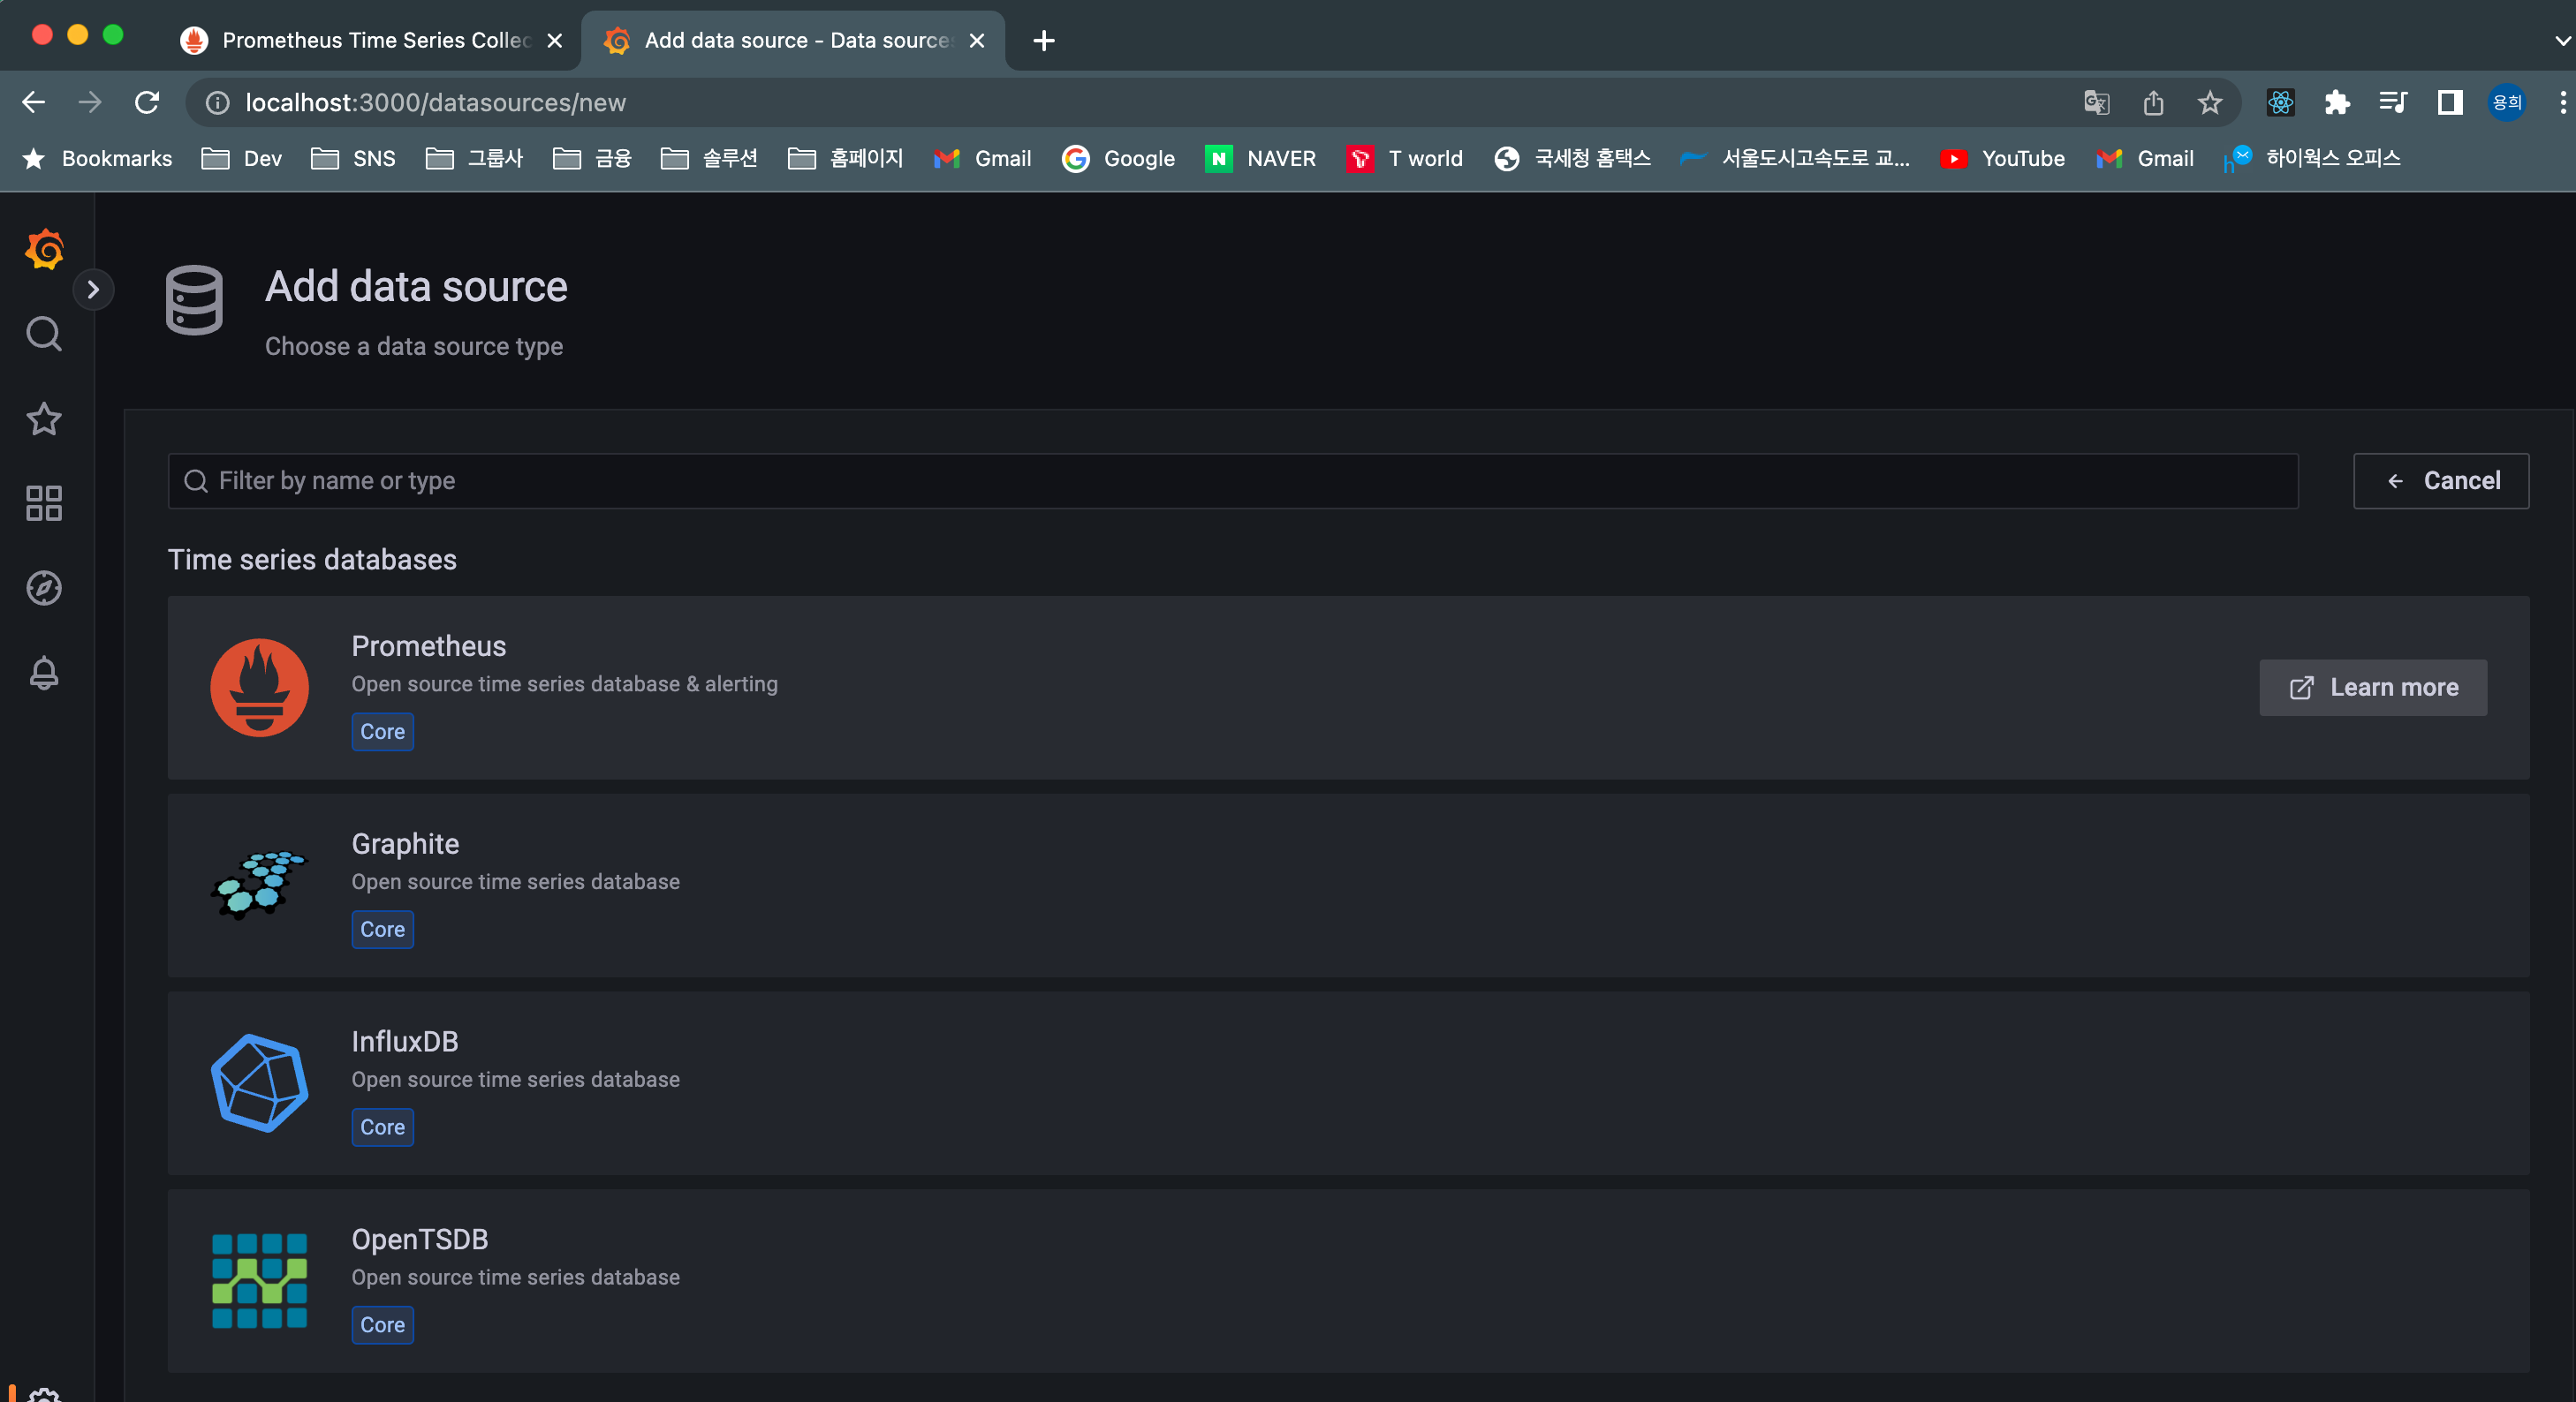Open React Developer Tools extension
Viewport: 2576px width, 1402px height.
tap(2281, 103)
